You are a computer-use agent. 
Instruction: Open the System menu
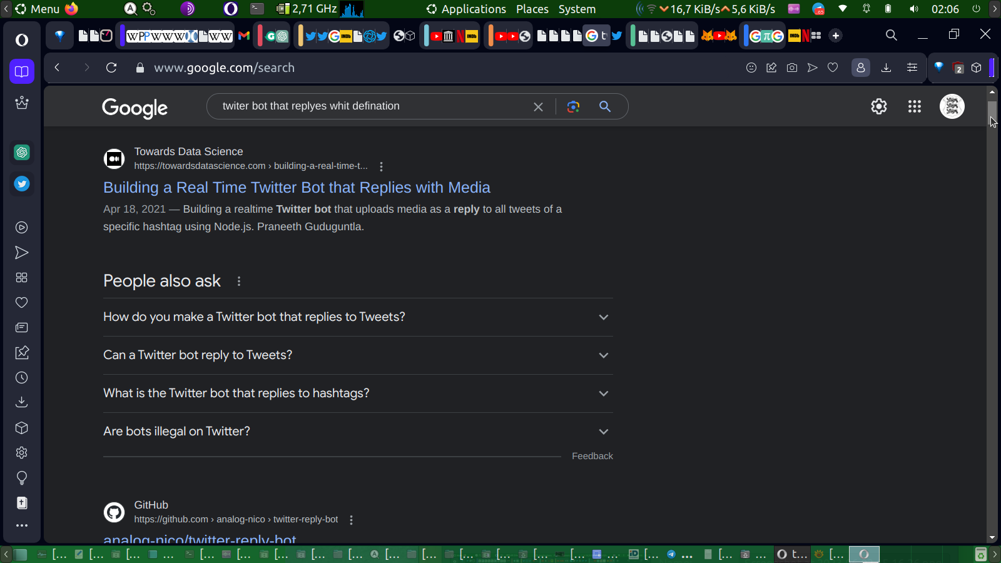[577, 9]
